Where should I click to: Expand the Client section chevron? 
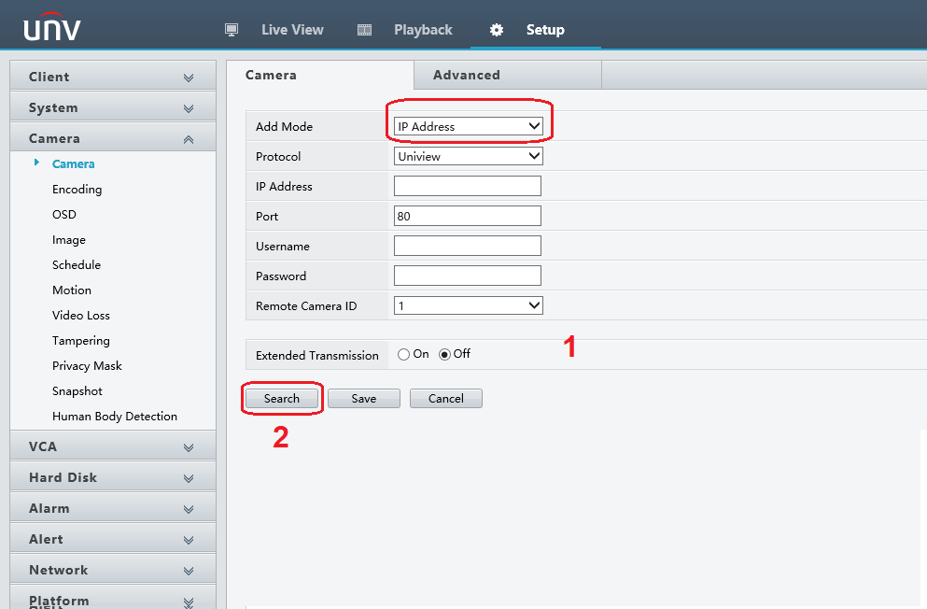pyautogui.click(x=189, y=78)
